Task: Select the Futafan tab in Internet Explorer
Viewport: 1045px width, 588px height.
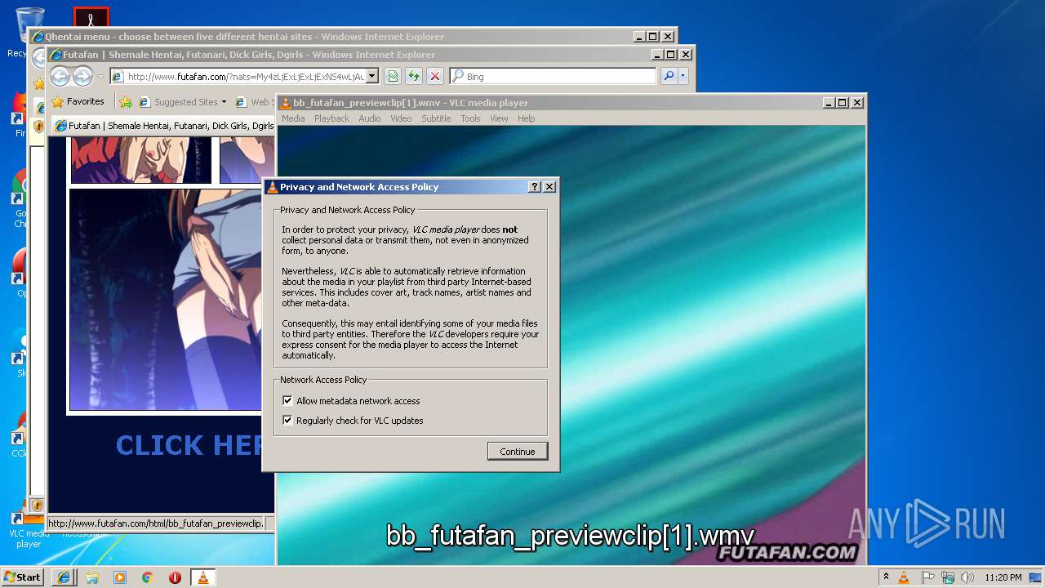Action: pyautogui.click(x=163, y=127)
